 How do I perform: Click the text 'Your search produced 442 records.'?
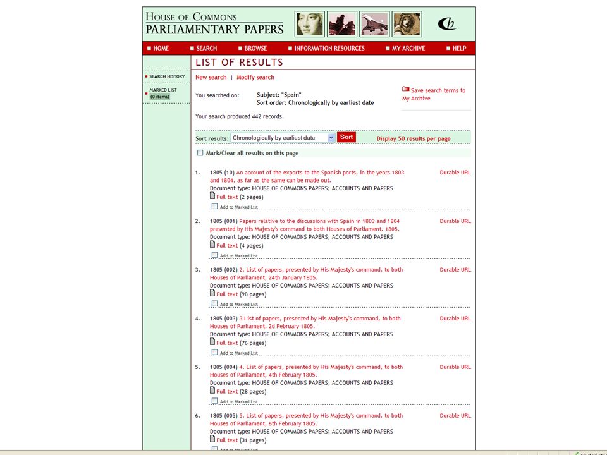tap(239, 116)
